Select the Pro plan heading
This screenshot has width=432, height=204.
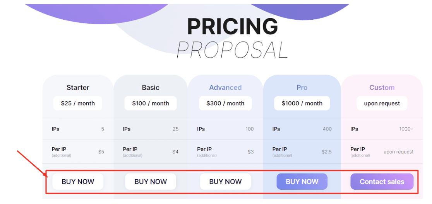point(302,88)
